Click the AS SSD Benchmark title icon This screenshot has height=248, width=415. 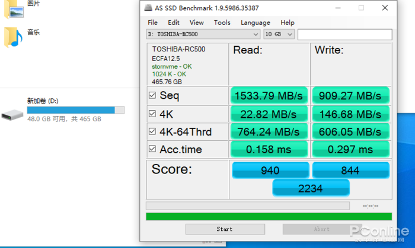pyautogui.click(x=148, y=8)
